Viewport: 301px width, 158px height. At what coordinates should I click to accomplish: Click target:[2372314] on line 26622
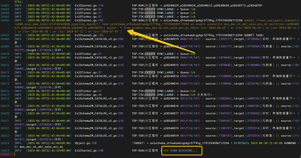247,128
